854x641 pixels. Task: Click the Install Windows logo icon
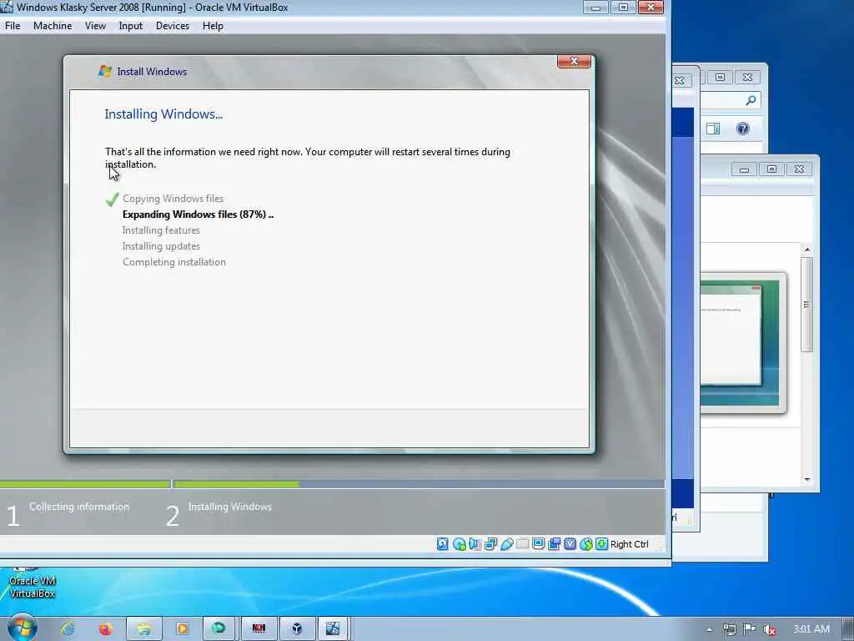[x=104, y=72]
